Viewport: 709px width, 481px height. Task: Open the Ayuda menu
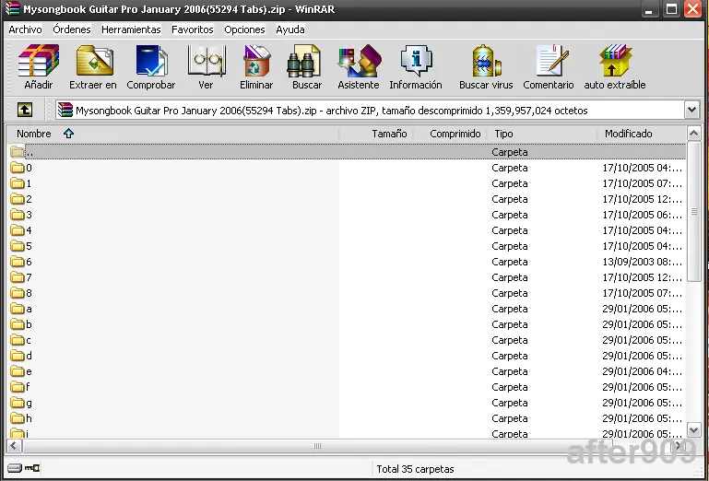click(x=290, y=29)
